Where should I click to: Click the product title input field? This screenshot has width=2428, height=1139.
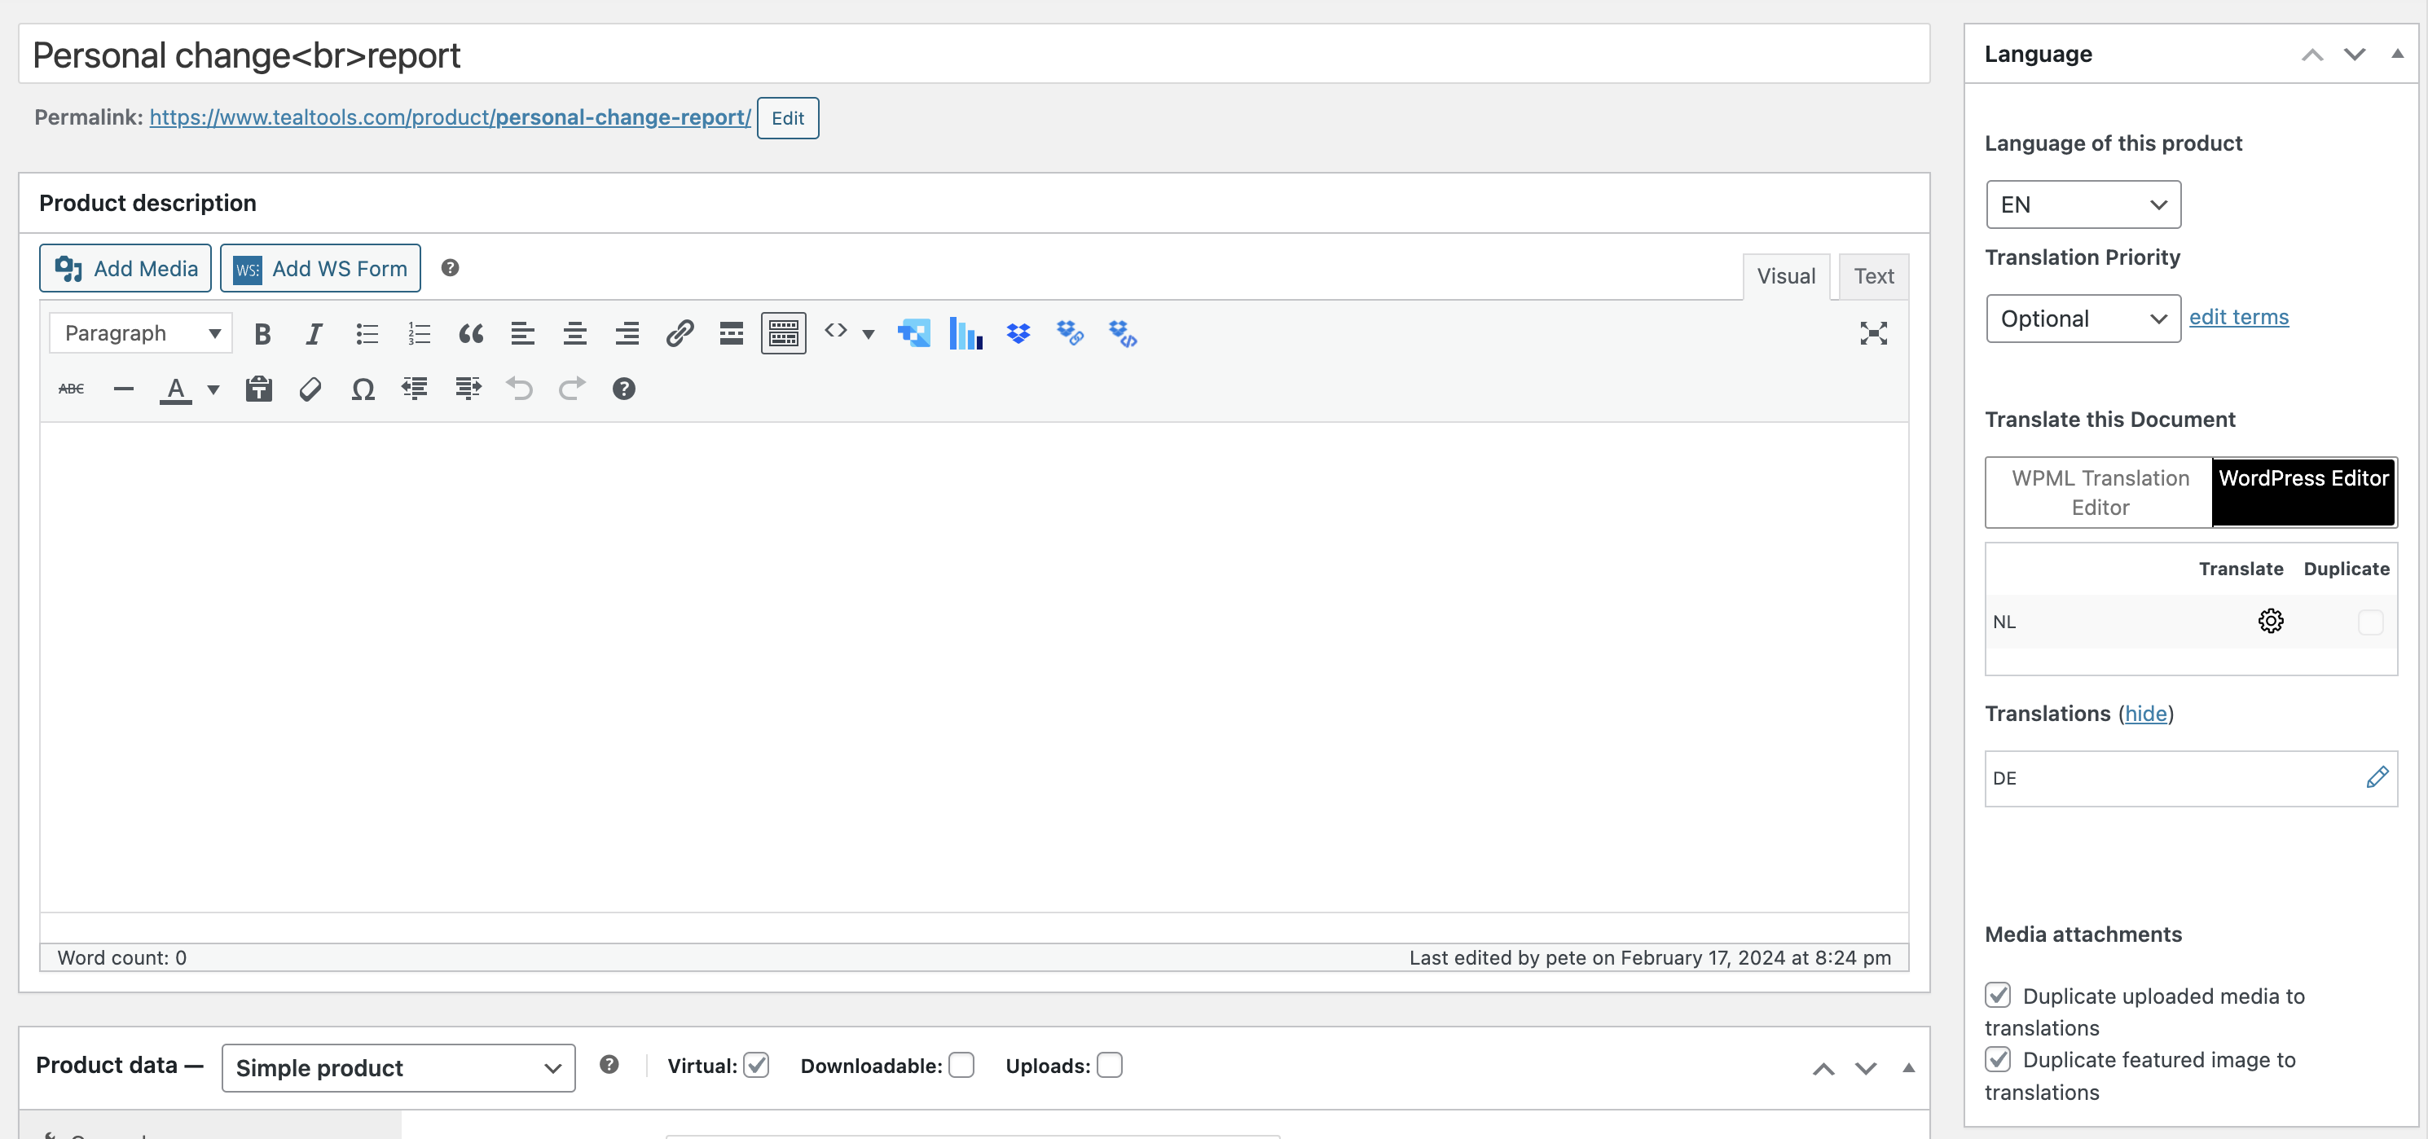(x=974, y=55)
